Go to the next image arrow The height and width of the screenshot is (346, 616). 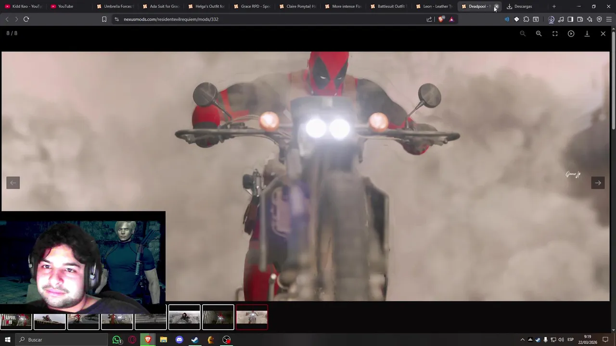[598, 183]
